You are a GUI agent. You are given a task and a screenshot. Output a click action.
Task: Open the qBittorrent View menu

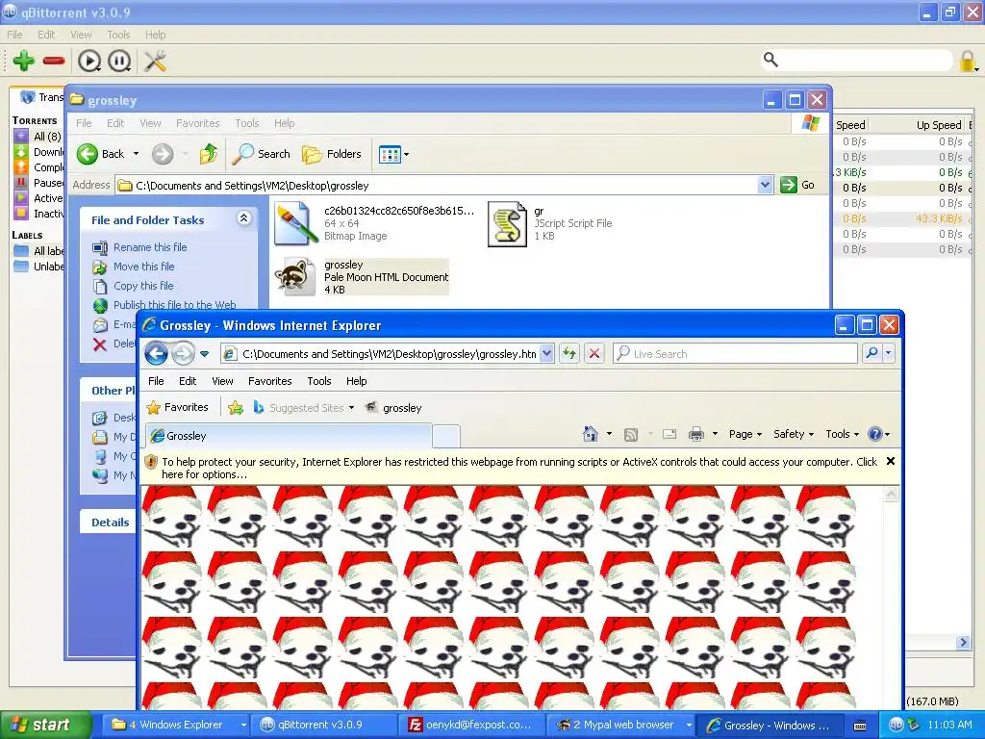tap(81, 35)
